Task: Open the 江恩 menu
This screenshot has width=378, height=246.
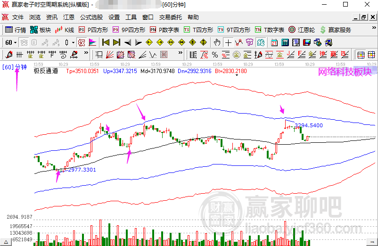Action: coord(69,17)
